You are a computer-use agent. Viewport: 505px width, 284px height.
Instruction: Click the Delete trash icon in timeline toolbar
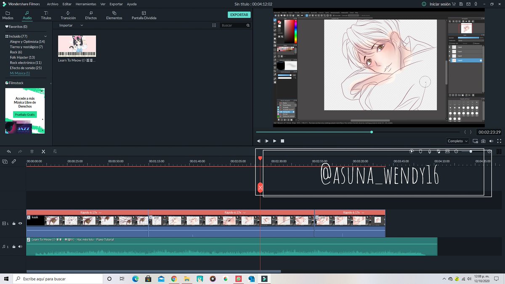point(32,151)
